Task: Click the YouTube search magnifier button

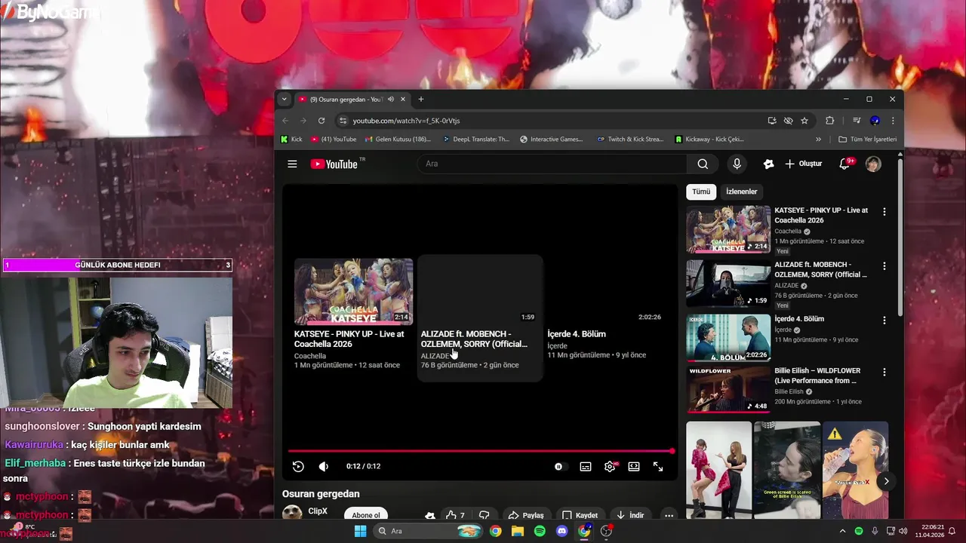Action: point(703,164)
